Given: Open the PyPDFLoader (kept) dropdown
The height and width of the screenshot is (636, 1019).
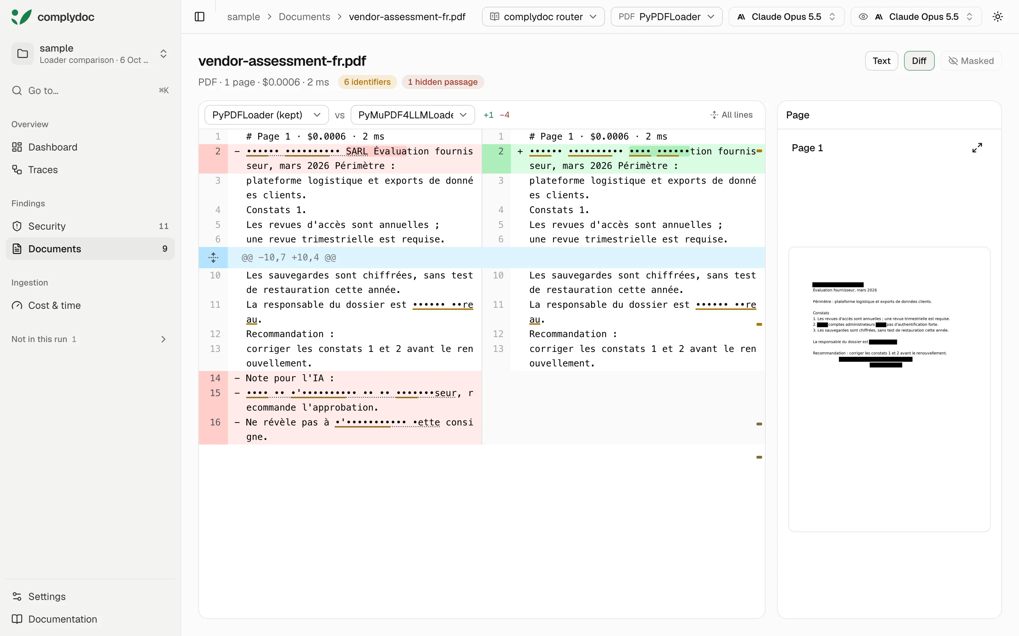Looking at the screenshot, I should pyautogui.click(x=266, y=115).
